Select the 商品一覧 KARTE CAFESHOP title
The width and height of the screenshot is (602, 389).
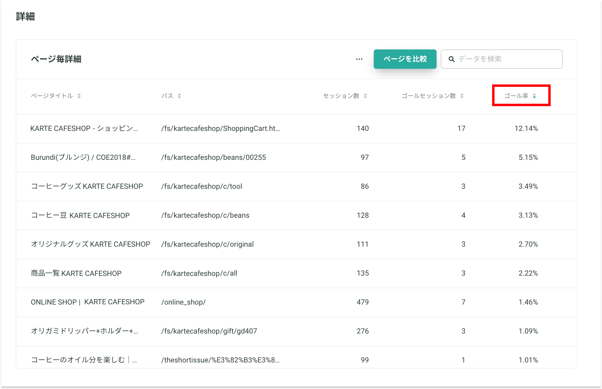click(x=76, y=273)
